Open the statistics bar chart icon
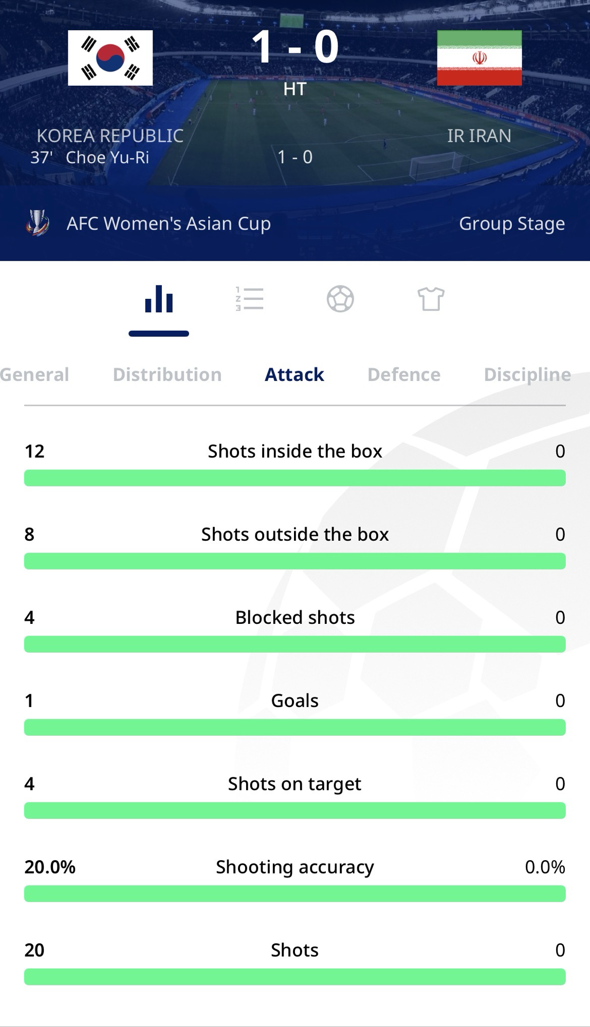Viewport: 590px width, 1027px height. click(159, 299)
